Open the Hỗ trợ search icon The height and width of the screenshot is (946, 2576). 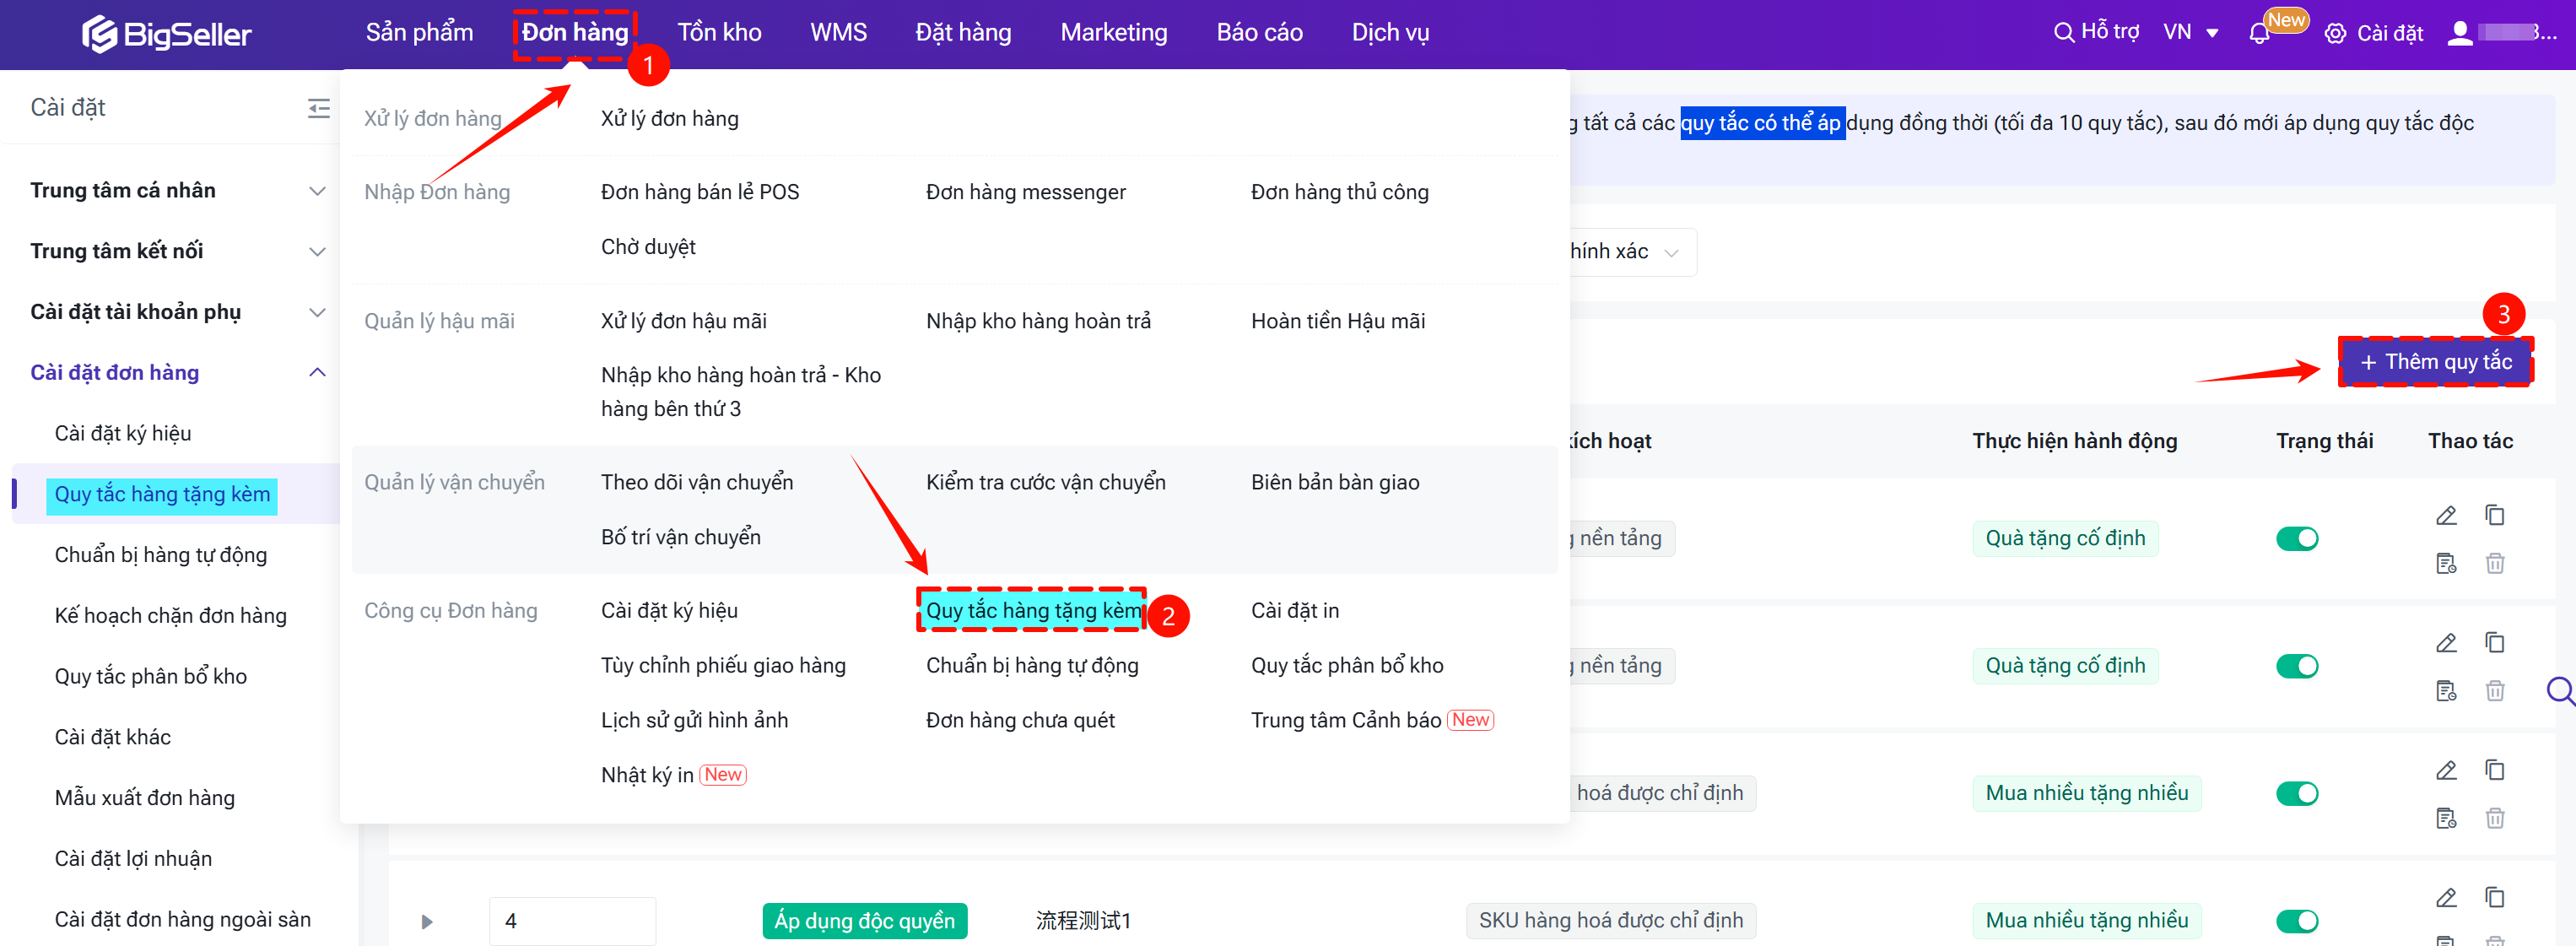point(2063,33)
